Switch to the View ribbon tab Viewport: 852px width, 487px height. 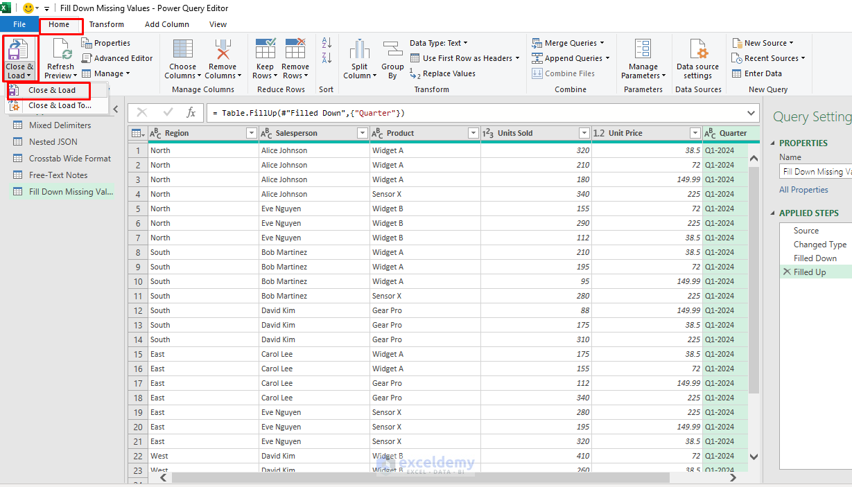pyautogui.click(x=218, y=24)
